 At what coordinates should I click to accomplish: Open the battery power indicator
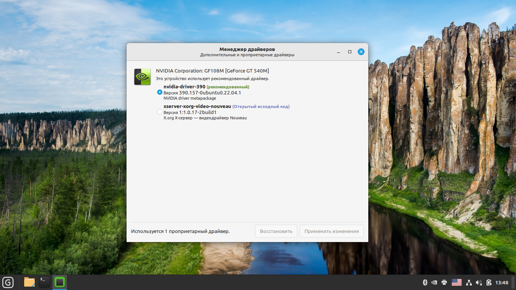[x=489, y=282]
